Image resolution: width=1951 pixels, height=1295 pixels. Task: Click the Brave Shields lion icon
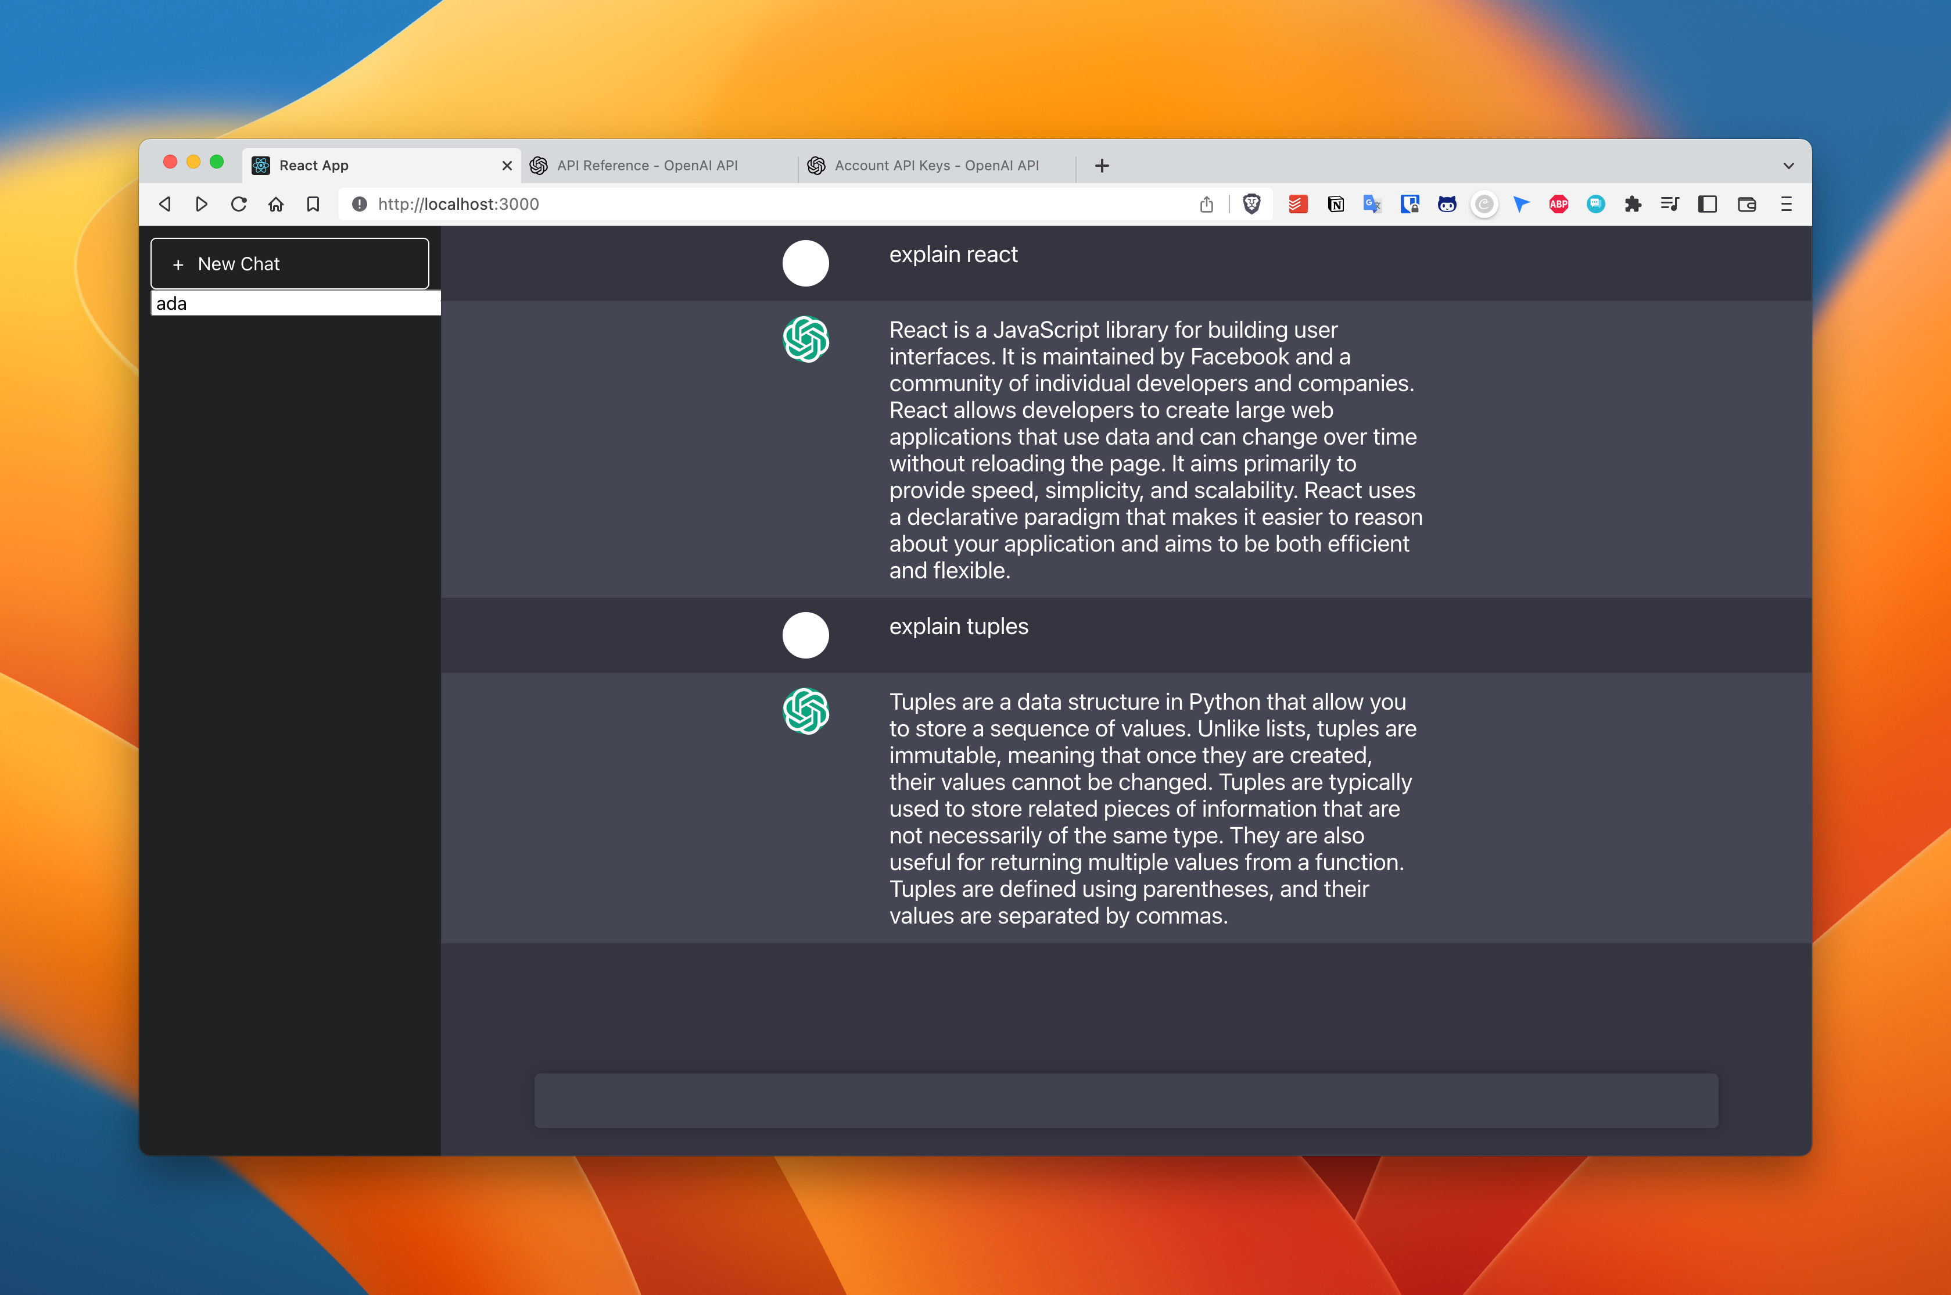pyautogui.click(x=1251, y=204)
